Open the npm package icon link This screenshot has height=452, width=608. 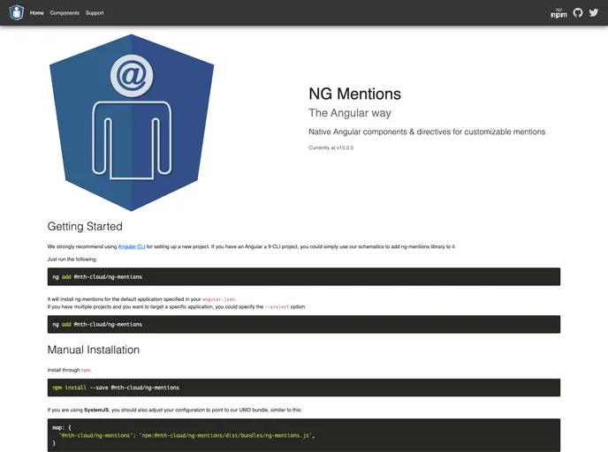click(559, 13)
